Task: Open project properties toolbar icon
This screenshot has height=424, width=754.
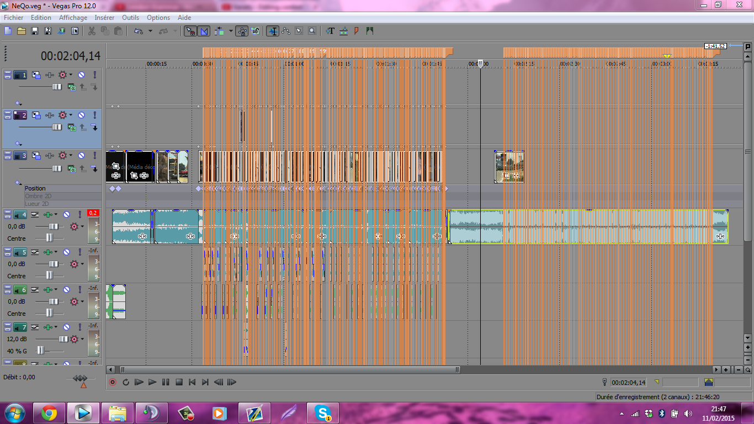Action: [75, 31]
